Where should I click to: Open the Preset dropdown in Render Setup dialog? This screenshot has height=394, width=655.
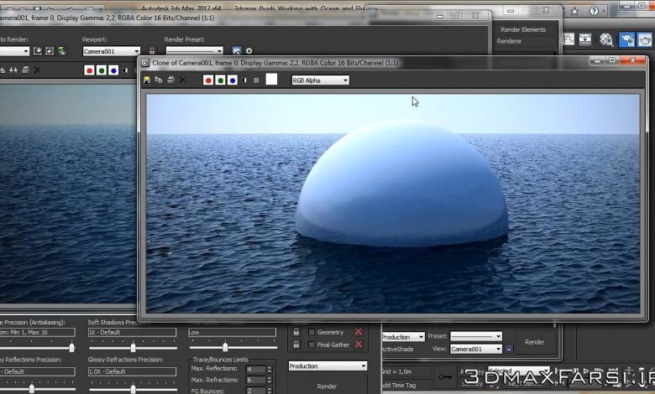[x=476, y=336]
